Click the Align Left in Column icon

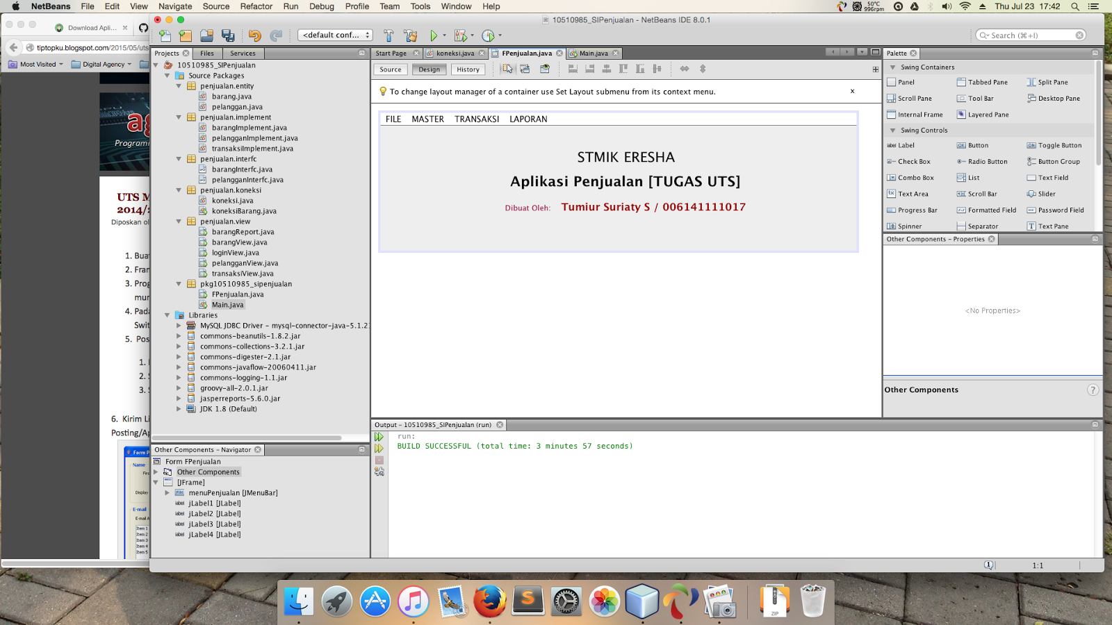[573, 69]
